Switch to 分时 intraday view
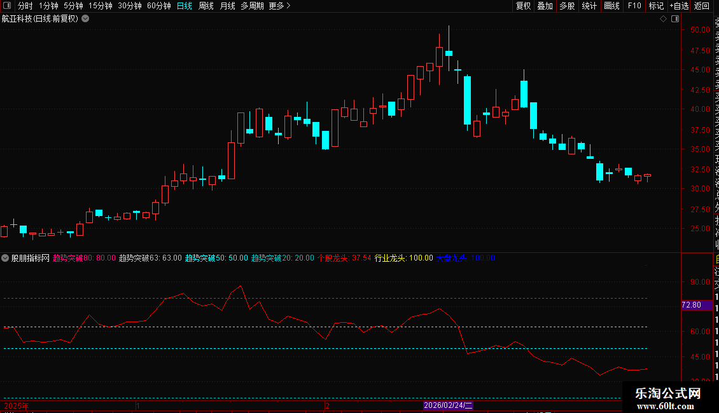719x413 pixels. pyautogui.click(x=25, y=6)
